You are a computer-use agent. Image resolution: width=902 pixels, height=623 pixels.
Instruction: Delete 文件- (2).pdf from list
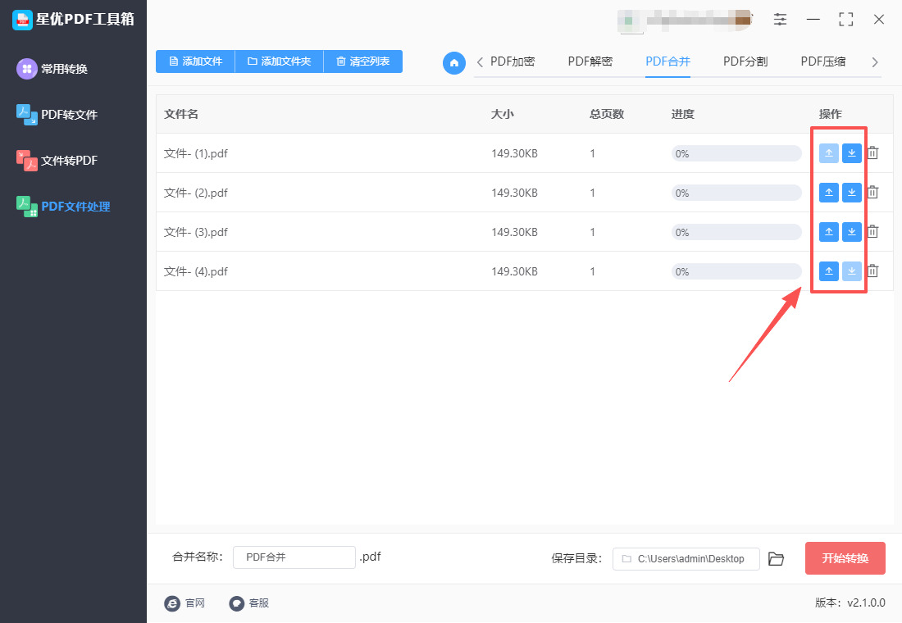[x=872, y=192]
